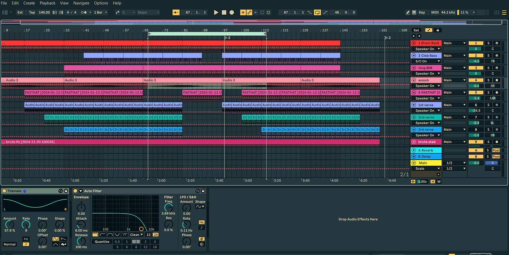509x255 pixels.
Task: Arm the woosh track for recording
Action: point(497,80)
